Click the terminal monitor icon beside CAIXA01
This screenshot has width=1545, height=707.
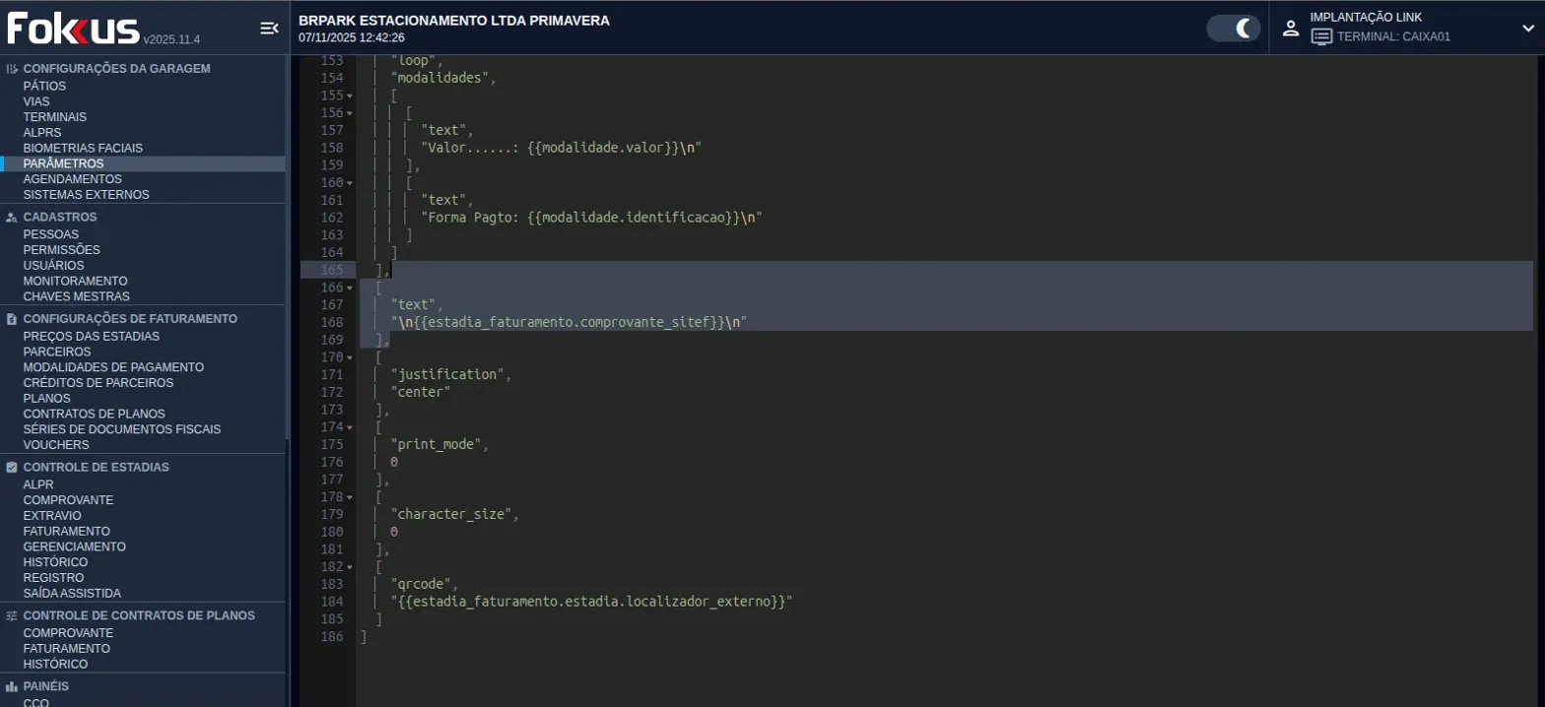1321,37
